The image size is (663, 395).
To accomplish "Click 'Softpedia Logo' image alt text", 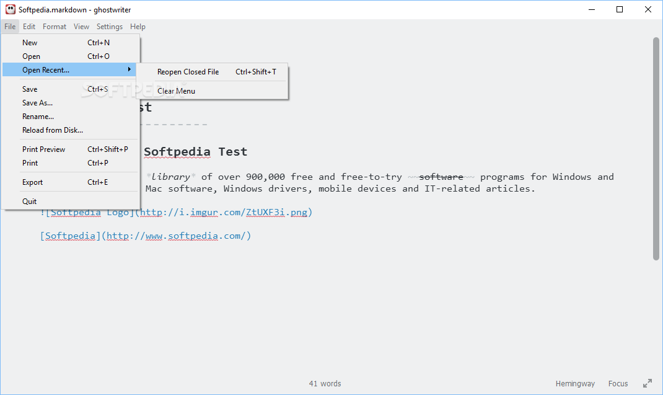I will pyautogui.click(x=90, y=212).
